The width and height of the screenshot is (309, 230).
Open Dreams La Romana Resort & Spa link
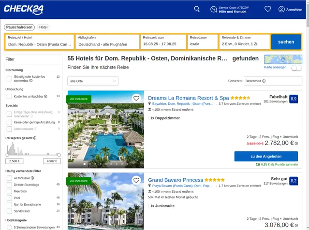(x=189, y=98)
